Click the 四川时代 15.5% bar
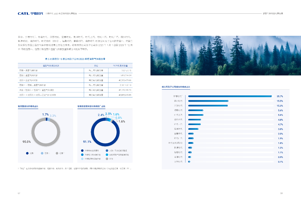The width and height of the screenshot is (301, 204). 208,101
